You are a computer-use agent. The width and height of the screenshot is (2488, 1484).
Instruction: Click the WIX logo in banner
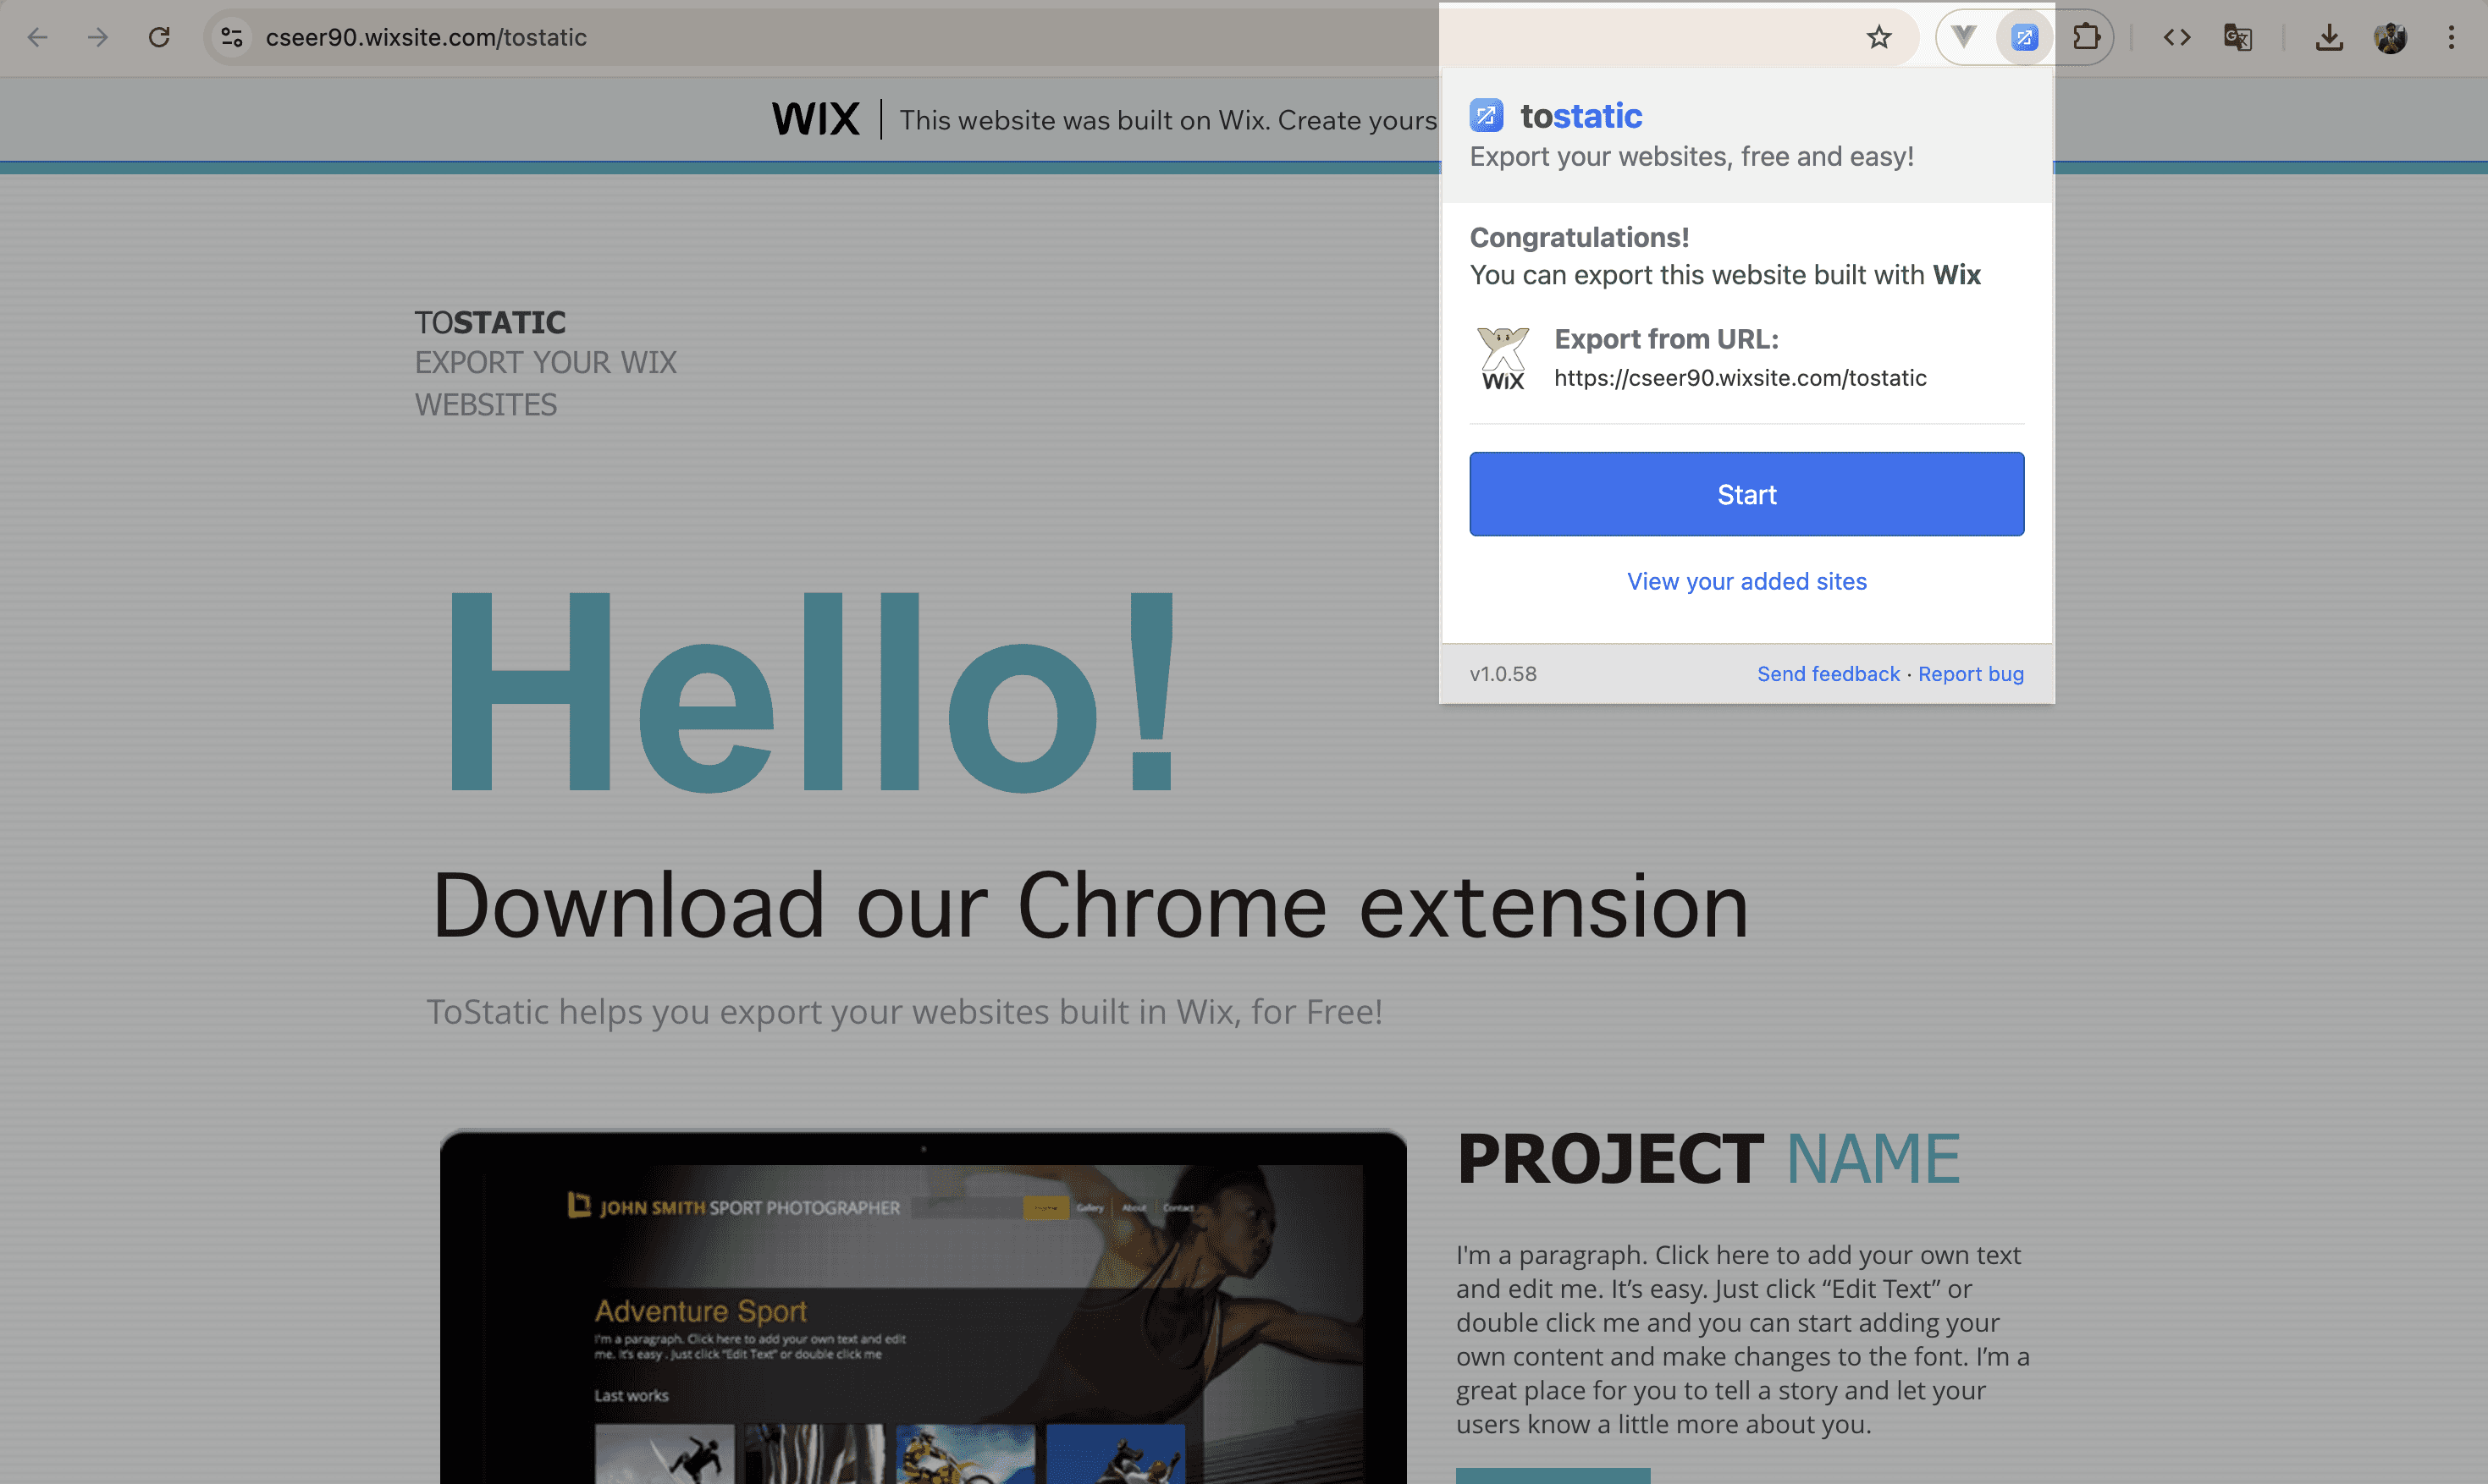814,119
